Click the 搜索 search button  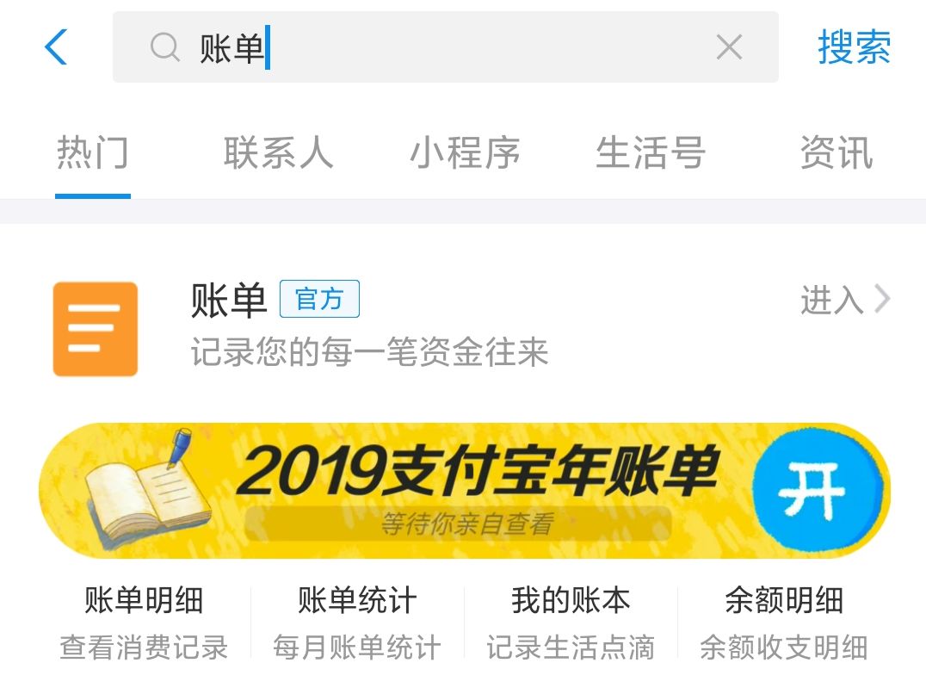pyautogui.click(x=854, y=46)
